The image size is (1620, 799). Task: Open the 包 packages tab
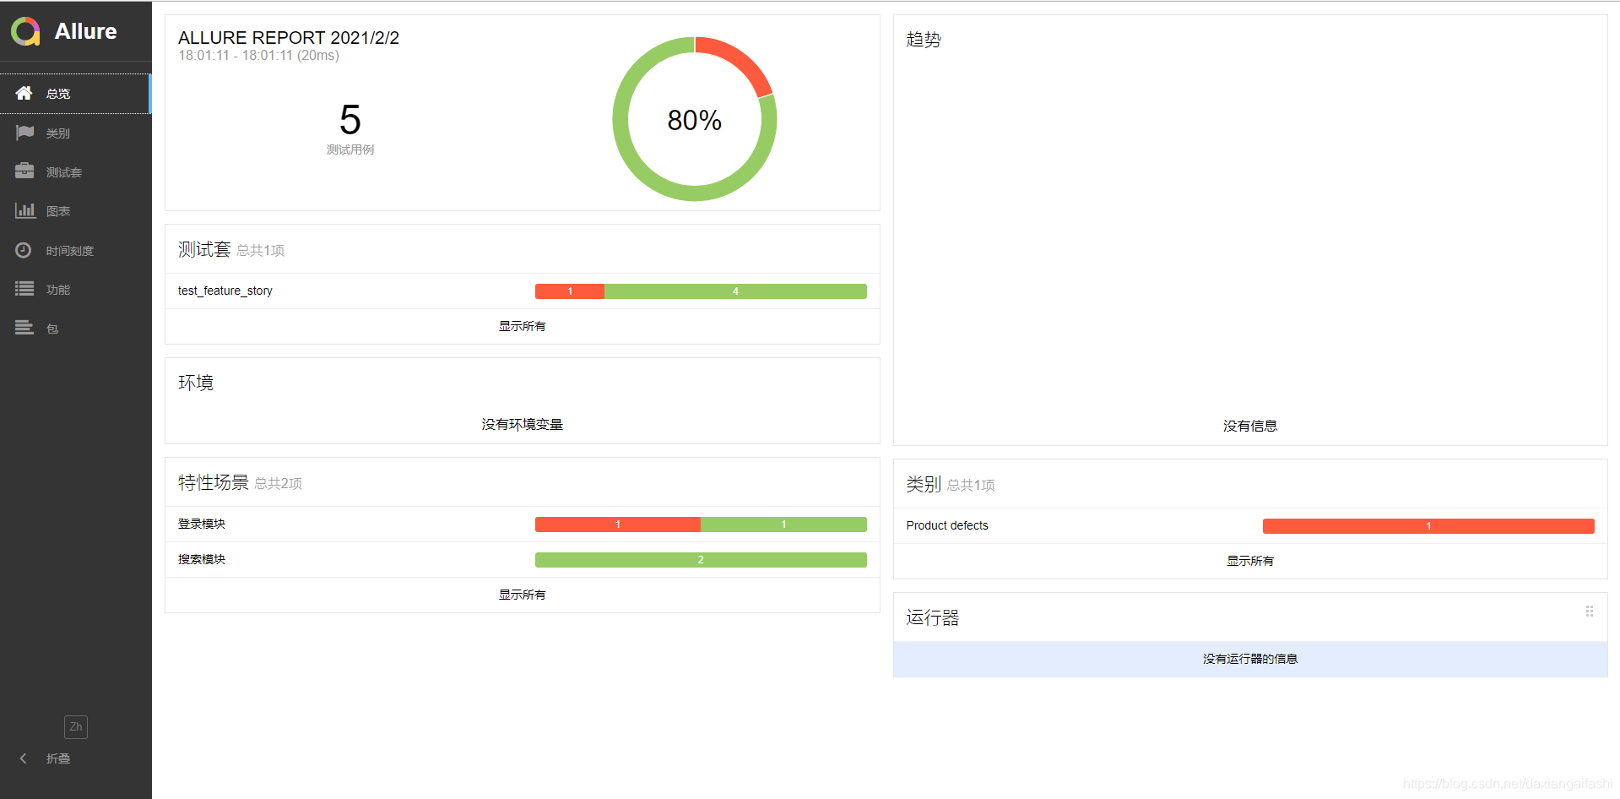[75, 329]
